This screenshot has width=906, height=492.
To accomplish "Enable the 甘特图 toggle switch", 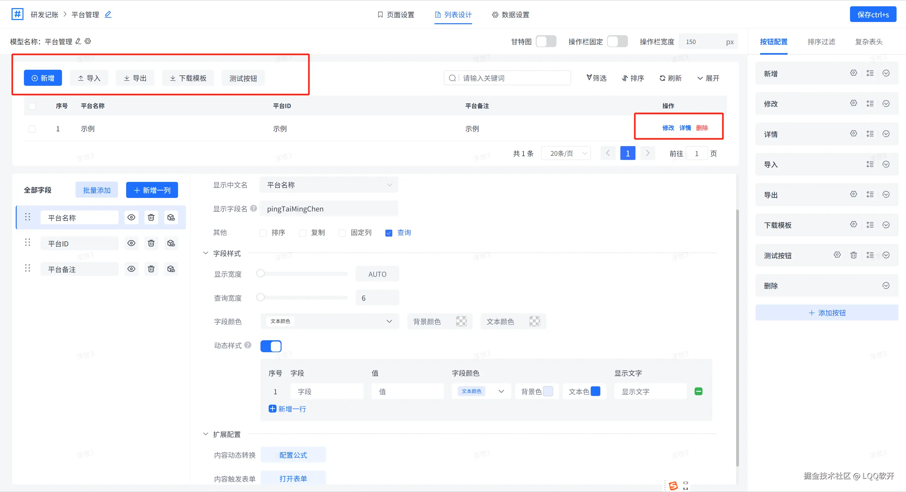I will pos(546,41).
